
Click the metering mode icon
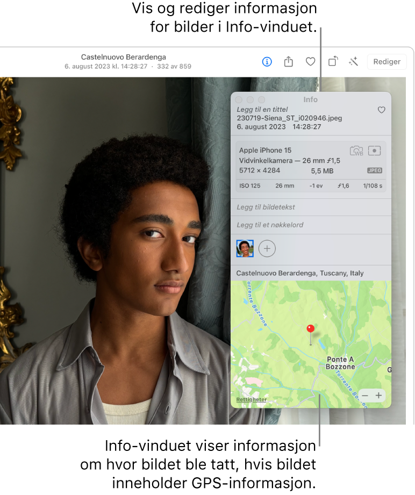375,150
